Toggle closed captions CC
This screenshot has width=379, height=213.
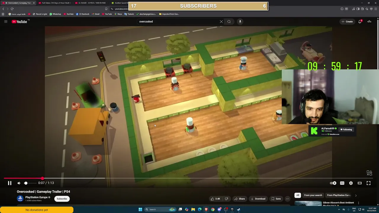tap(342, 183)
